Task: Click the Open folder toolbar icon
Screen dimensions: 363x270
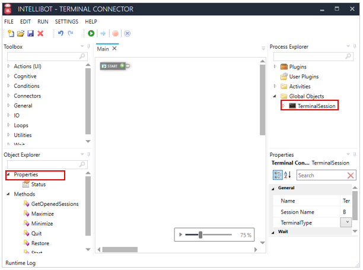Action: click(x=21, y=34)
